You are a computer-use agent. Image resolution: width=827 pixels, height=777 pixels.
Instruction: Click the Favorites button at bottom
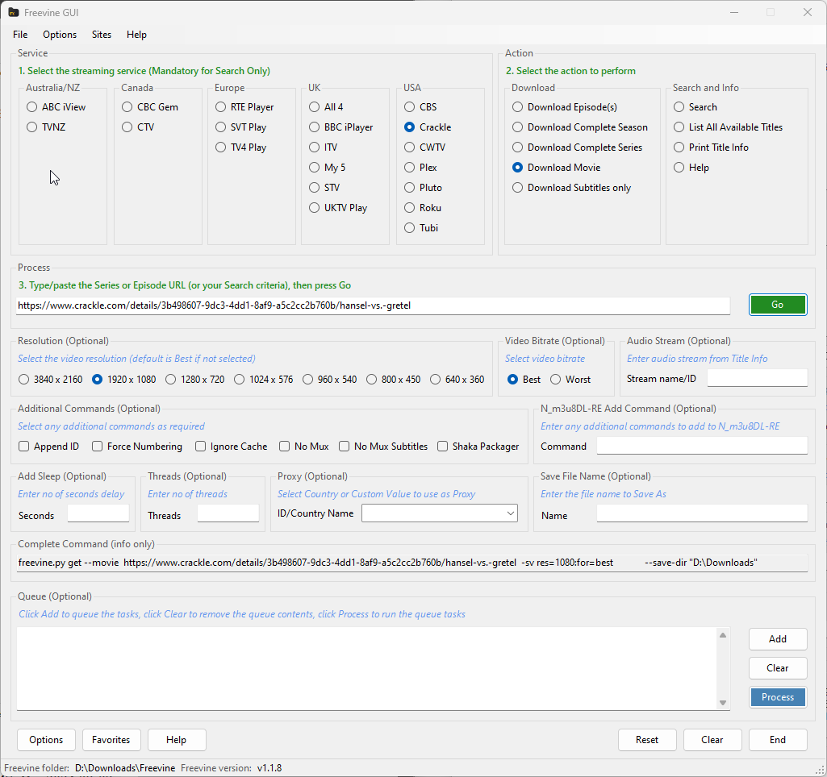pyautogui.click(x=111, y=740)
